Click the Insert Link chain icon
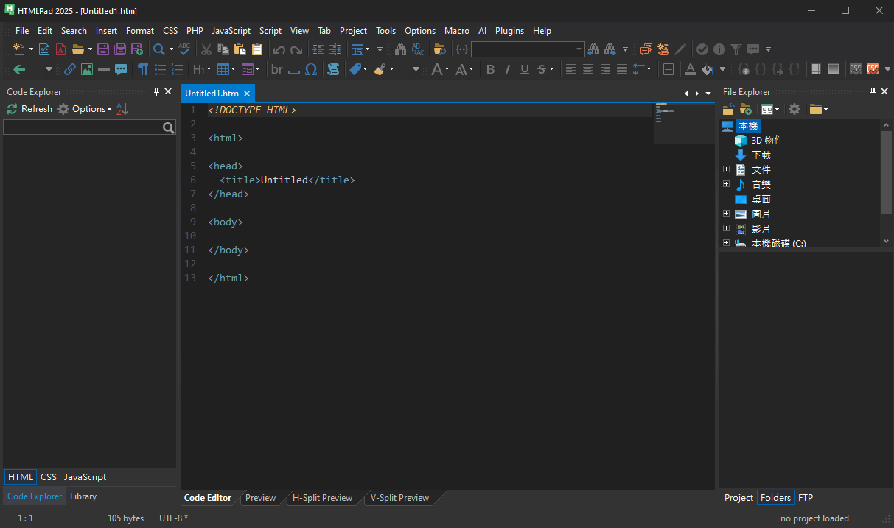This screenshot has height=528, width=894. pyautogui.click(x=70, y=69)
